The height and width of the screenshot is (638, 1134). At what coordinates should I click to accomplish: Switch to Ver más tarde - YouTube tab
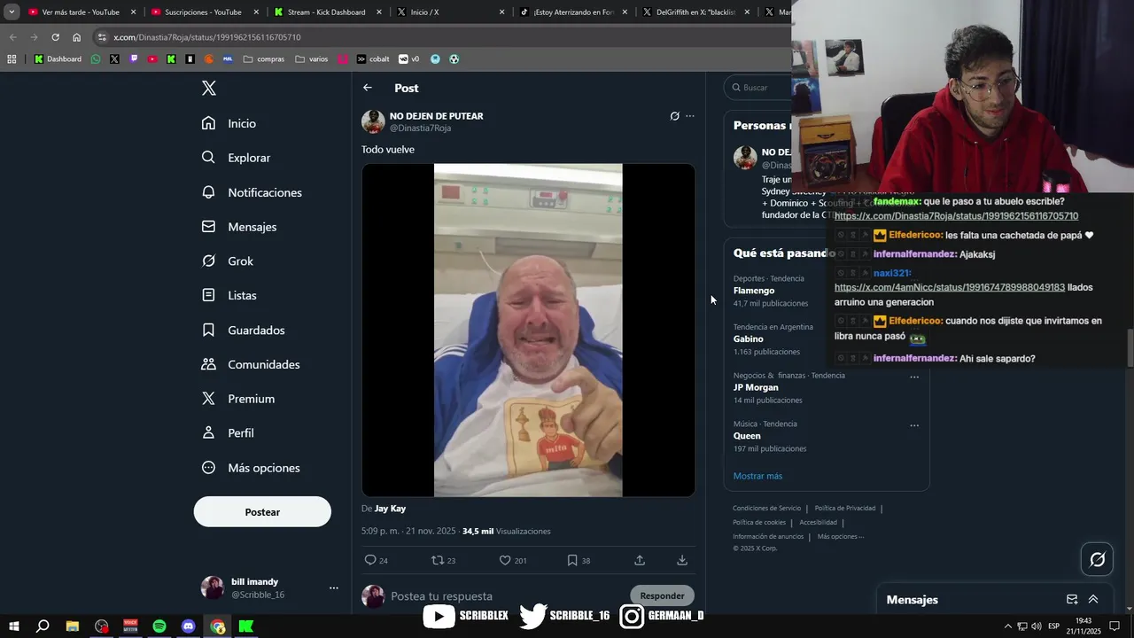point(81,12)
